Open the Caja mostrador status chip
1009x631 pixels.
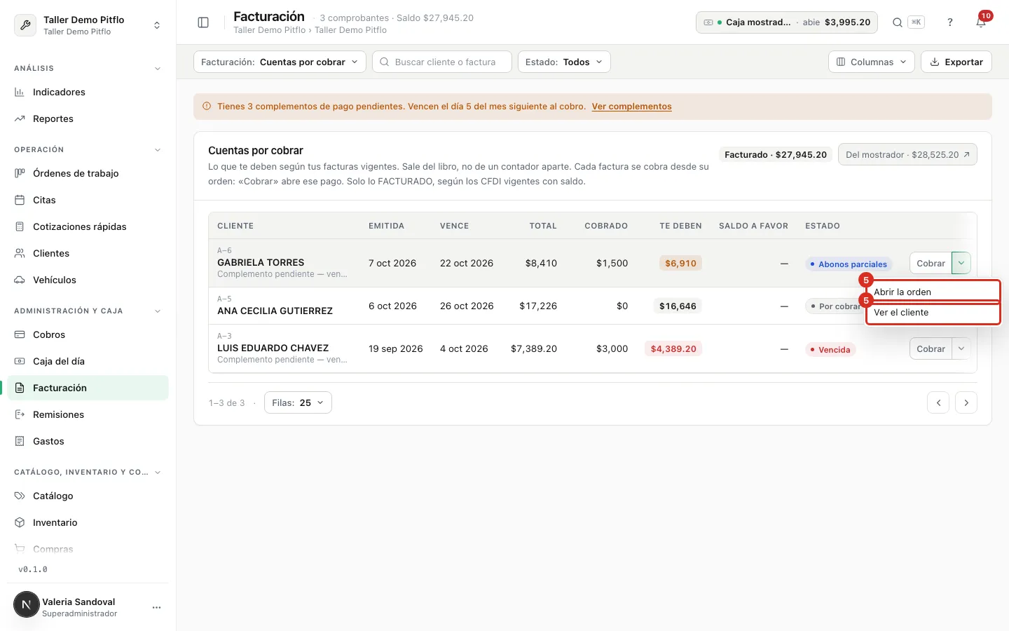(x=788, y=22)
